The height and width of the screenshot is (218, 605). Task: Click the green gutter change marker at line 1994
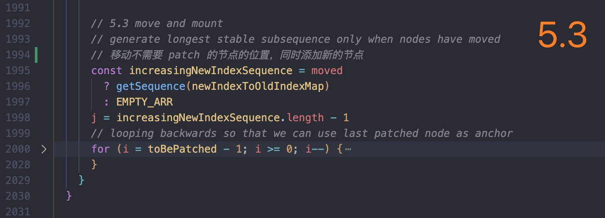point(36,55)
